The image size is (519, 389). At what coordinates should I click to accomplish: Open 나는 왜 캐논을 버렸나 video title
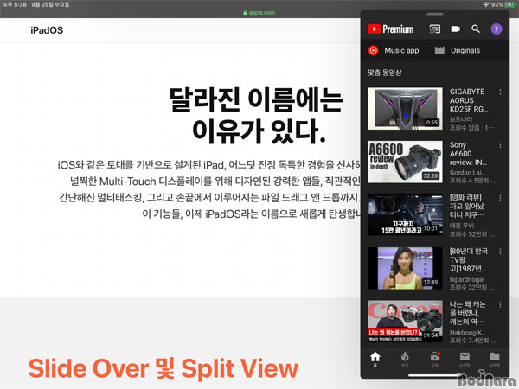tap(468, 313)
